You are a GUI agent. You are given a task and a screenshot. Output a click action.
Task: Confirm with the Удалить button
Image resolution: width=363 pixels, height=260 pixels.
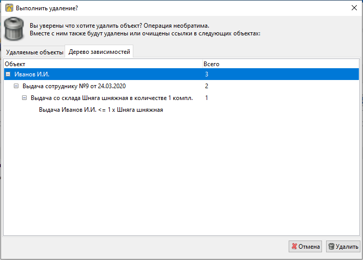343,246
